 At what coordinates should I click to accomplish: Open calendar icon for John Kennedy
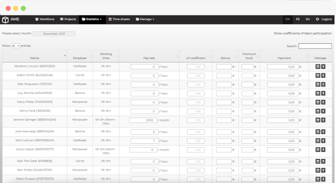pos(318,132)
